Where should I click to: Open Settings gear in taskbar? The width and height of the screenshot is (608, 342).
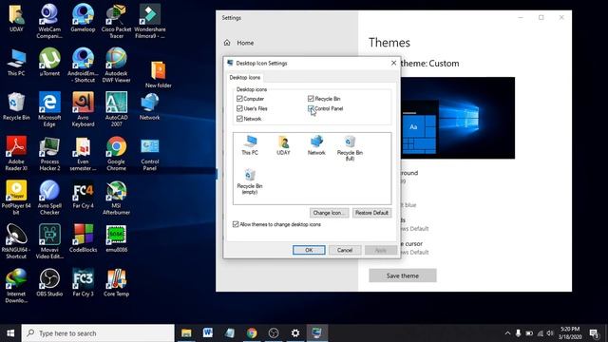tap(295, 333)
